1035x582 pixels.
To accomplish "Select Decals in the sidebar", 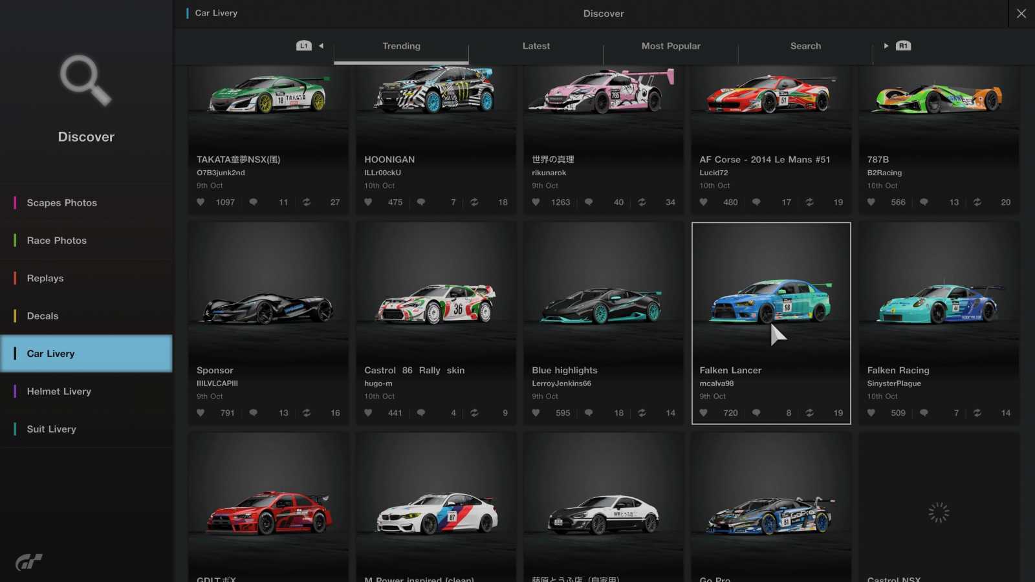I will [43, 316].
